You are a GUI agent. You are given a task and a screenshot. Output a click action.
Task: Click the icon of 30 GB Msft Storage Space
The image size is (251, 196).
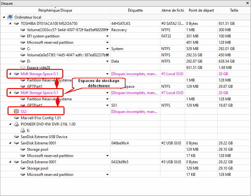[16, 74]
